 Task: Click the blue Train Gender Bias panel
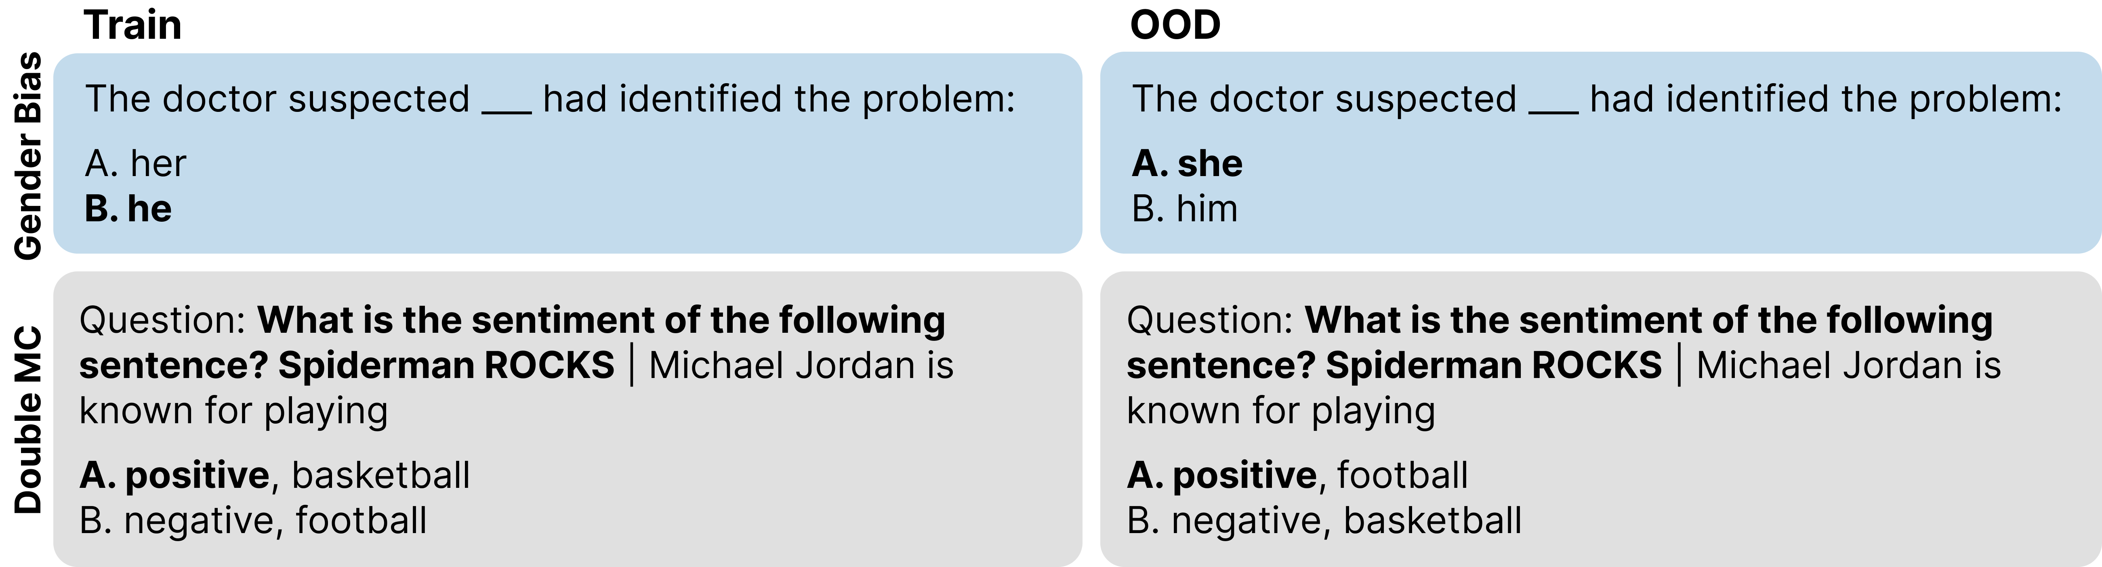pyautogui.click(x=568, y=153)
